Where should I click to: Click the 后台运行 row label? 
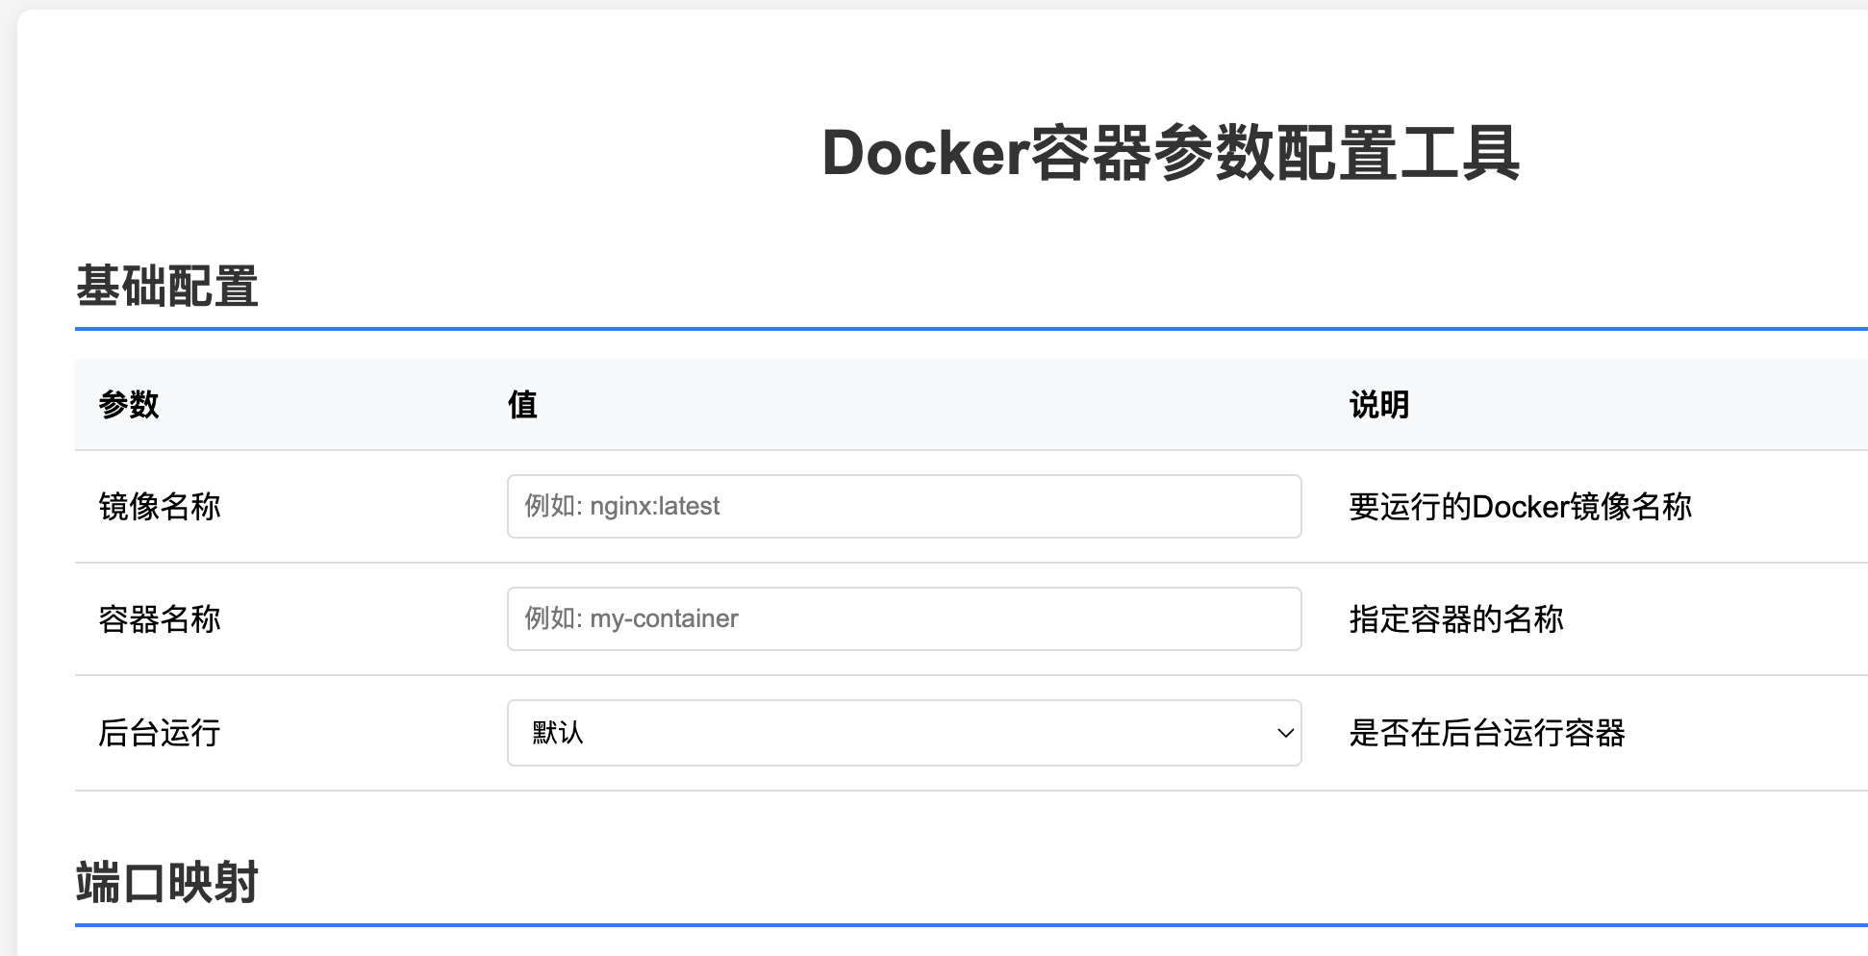(x=160, y=733)
